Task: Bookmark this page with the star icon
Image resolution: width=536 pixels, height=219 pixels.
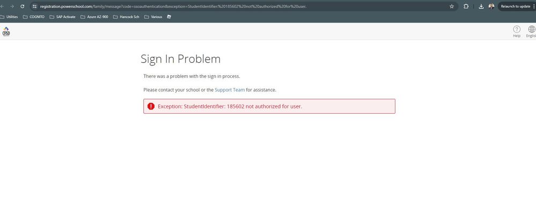Action: pyautogui.click(x=452, y=6)
